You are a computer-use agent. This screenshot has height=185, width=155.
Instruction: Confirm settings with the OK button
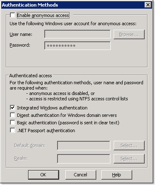click(43, 175)
